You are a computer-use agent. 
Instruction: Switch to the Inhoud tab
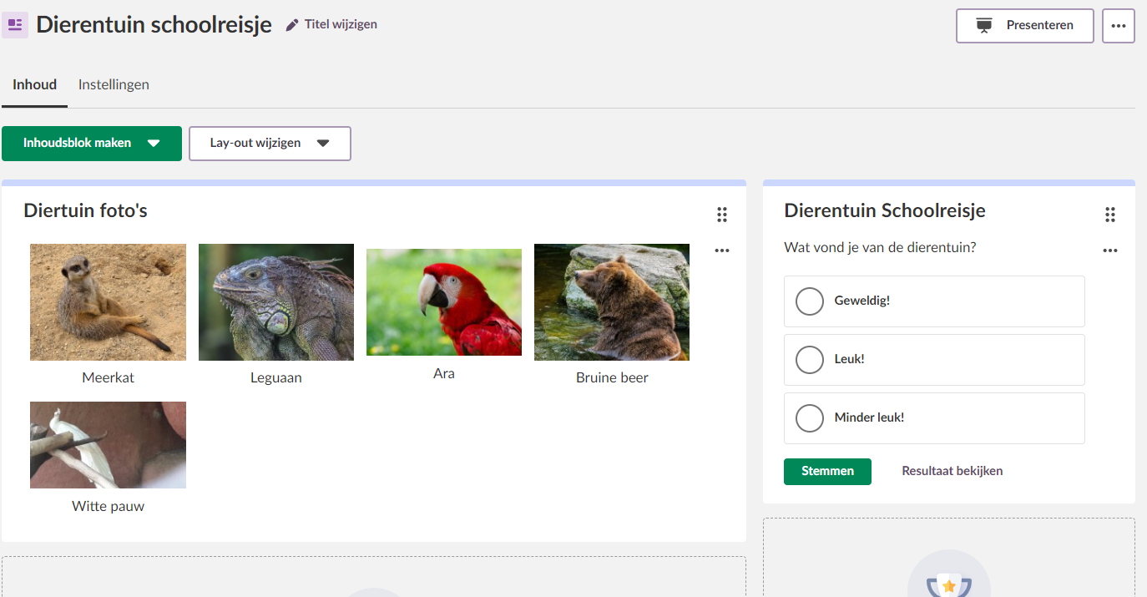coord(34,84)
